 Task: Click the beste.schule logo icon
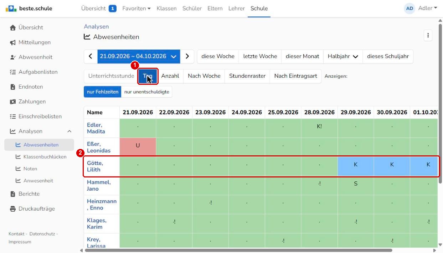click(x=11, y=8)
